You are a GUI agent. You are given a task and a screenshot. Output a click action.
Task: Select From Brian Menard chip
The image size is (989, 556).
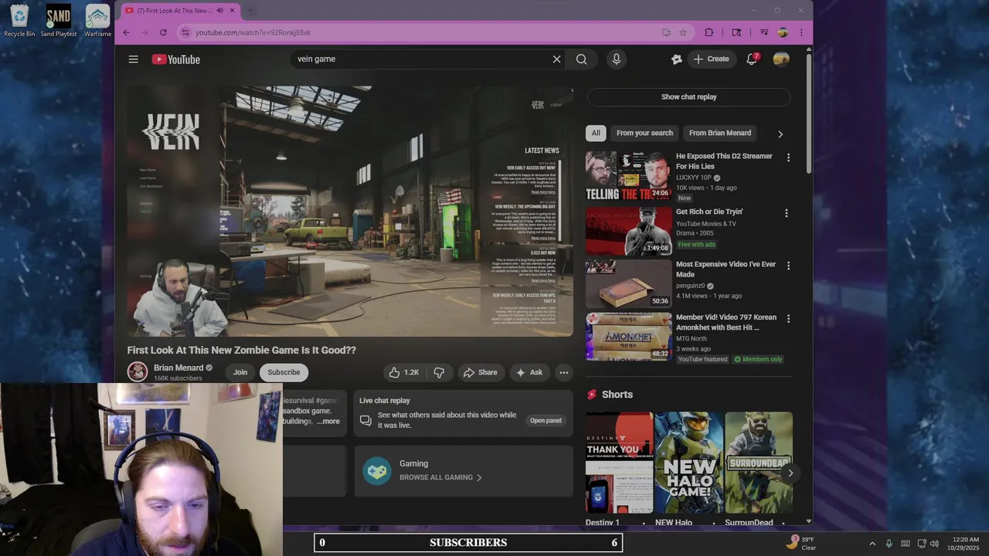click(720, 133)
